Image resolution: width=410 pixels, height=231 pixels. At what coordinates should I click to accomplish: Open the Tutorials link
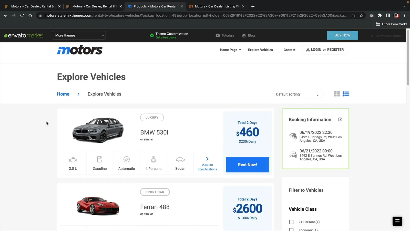[225, 35]
